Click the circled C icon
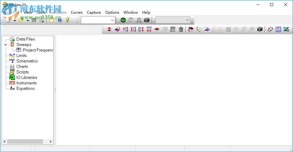 coord(244,29)
